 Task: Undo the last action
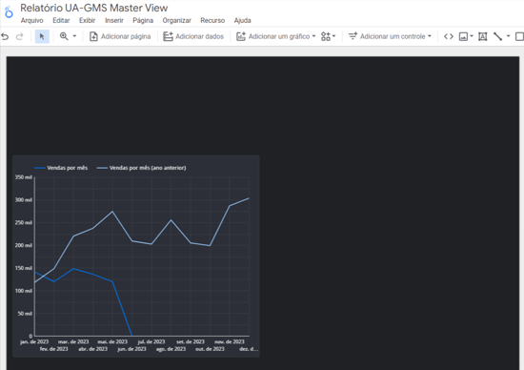pos(5,36)
